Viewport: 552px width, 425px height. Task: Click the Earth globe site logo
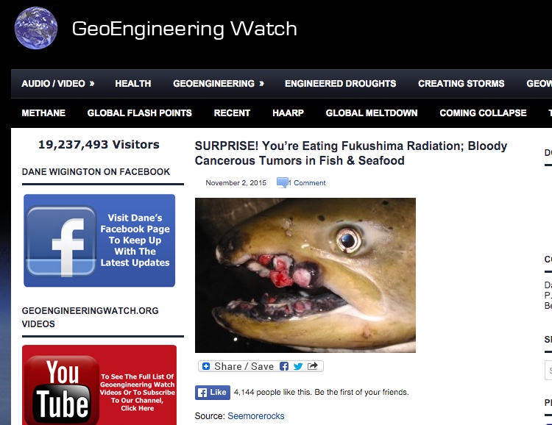click(36, 28)
